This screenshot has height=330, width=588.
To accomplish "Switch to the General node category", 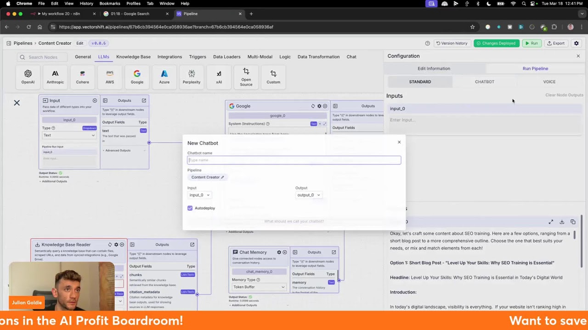I will pos(83,57).
